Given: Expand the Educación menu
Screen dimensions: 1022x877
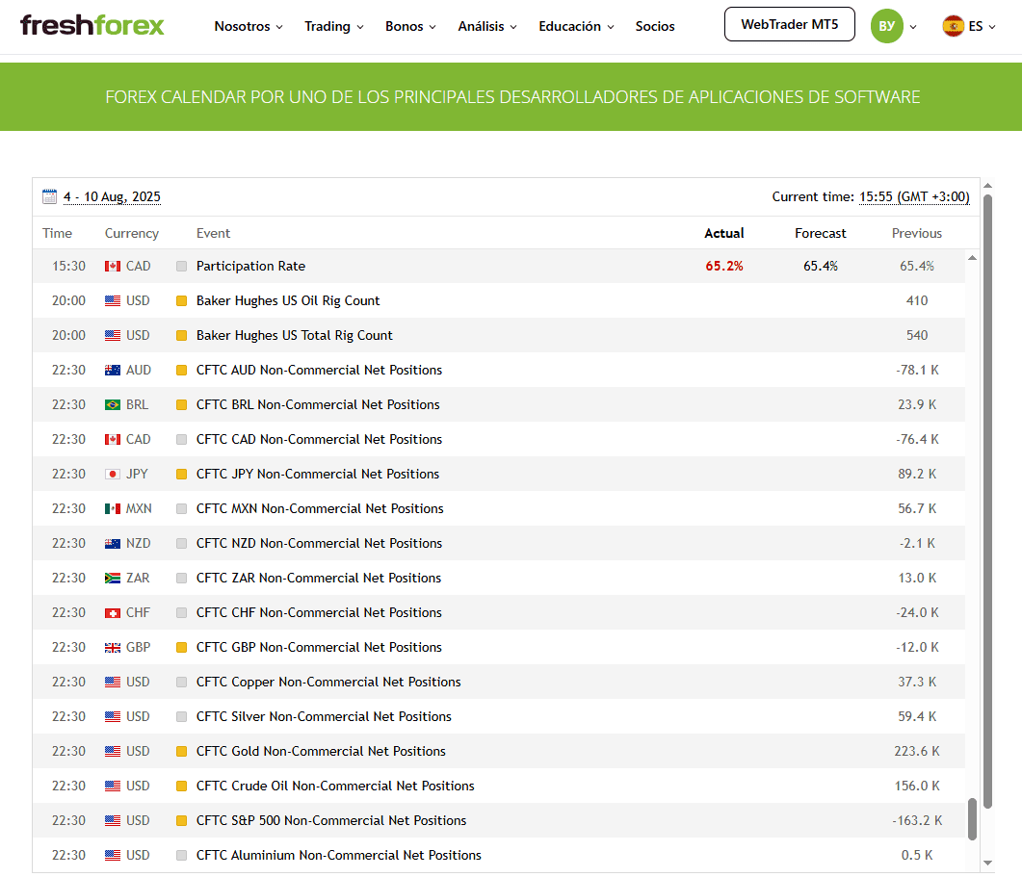Looking at the screenshot, I should click(x=576, y=26).
